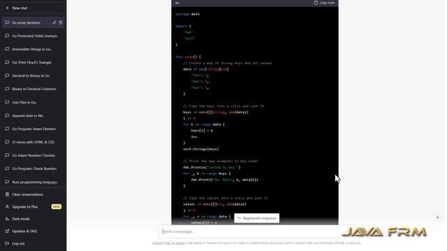
Task: Click the moon icon for Dark mode
Action: pos(8,219)
